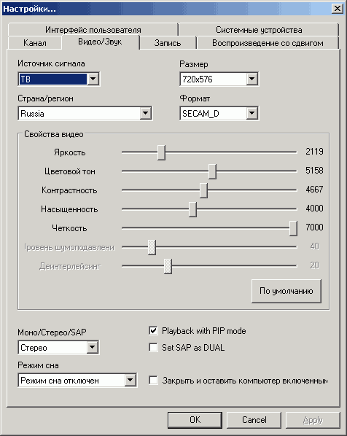Click the Стерео text in combo box
The height and width of the screenshot is (436, 347).
point(34,348)
